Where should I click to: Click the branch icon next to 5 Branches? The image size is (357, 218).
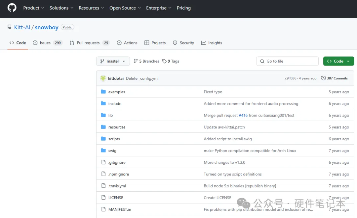click(136, 61)
